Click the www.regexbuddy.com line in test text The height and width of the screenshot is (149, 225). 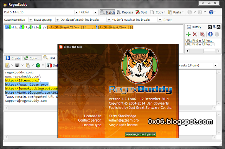pyautogui.click(x=22, y=76)
